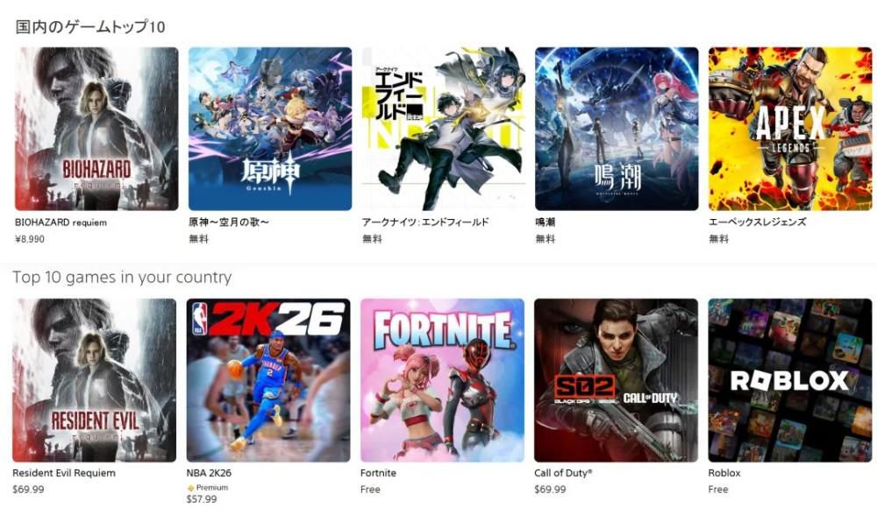Select the Roblox game thumbnail
Image resolution: width=877 pixels, height=522 pixels.
point(790,380)
